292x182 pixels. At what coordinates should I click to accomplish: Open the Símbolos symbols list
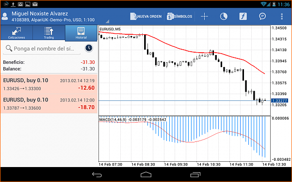[x=179, y=16]
